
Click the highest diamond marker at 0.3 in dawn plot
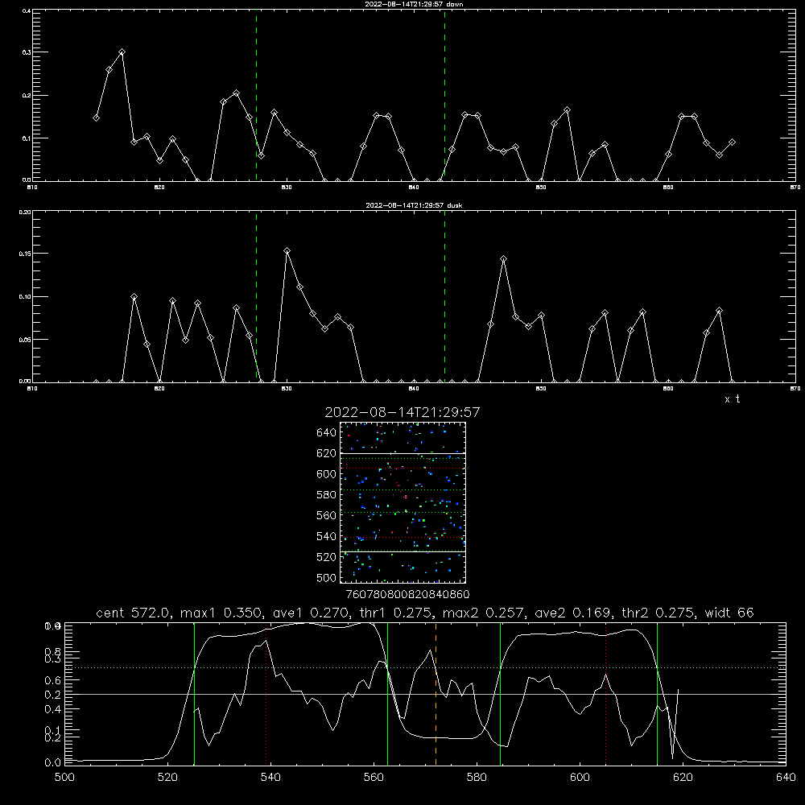click(x=122, y=52)
